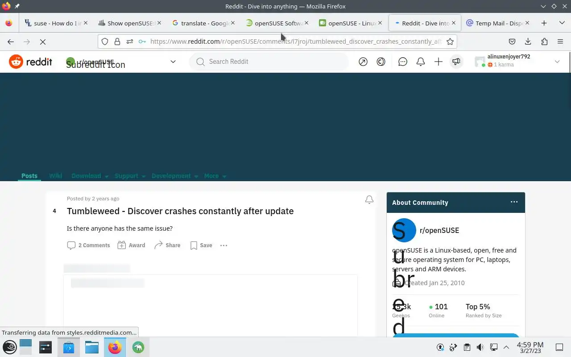Open the clipboard tray icon

tap(467, 347)
